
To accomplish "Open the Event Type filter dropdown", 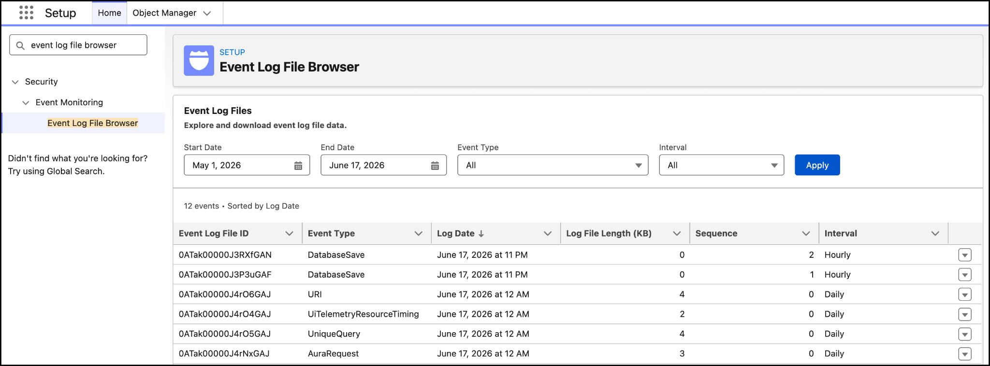I will pos(553,165).
